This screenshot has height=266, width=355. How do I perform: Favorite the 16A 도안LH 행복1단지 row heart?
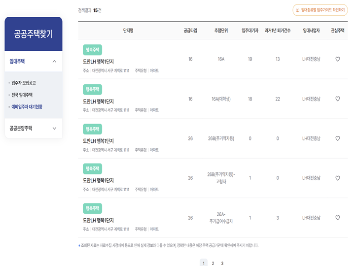(x=337, y=59)
